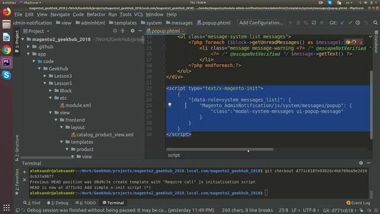Open module.xml in the project tree

(75, 105)
